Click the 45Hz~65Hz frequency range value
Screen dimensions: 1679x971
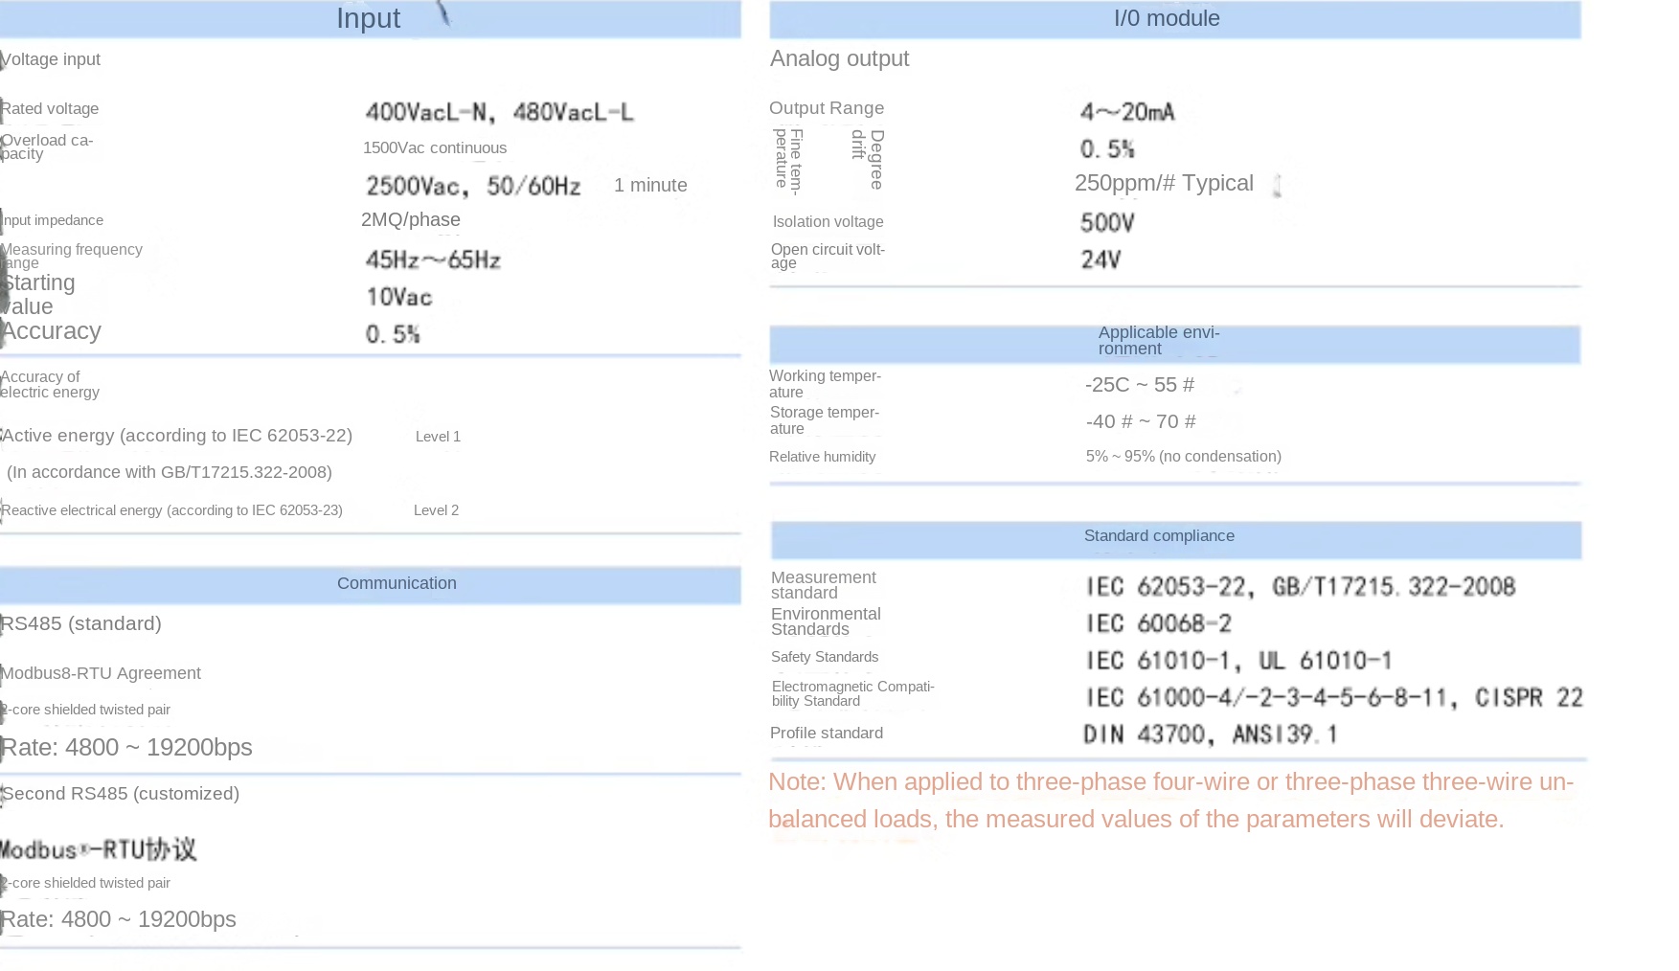433,260
